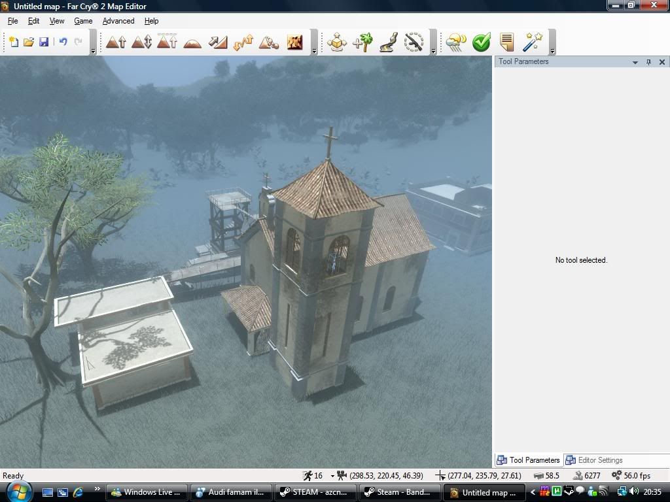Open a map using the folder icon
670x502 pixels.
[x=29, y=42]
